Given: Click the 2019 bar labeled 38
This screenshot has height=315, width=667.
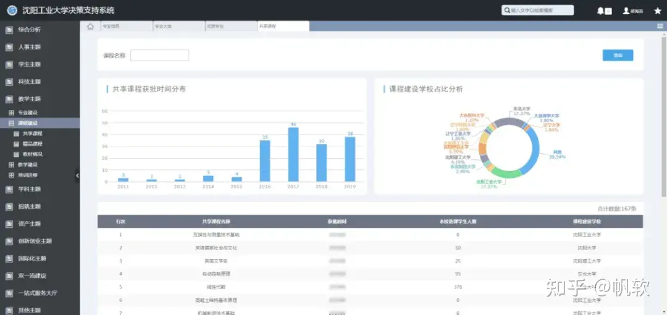Looking at the screenshot, I should tap(350, 159).
